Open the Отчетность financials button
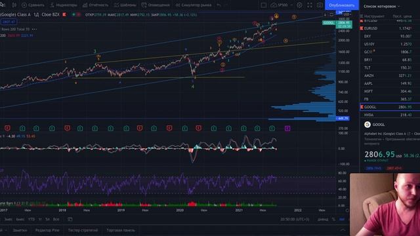This screenshot has width=420, height=236. pos(96,5)
